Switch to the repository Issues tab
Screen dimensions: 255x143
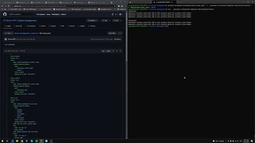tap(18, 26)
